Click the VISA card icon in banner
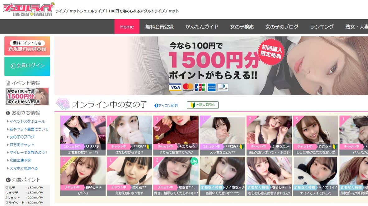The height and width of the screenshot is (206, 368). (175, 87)
